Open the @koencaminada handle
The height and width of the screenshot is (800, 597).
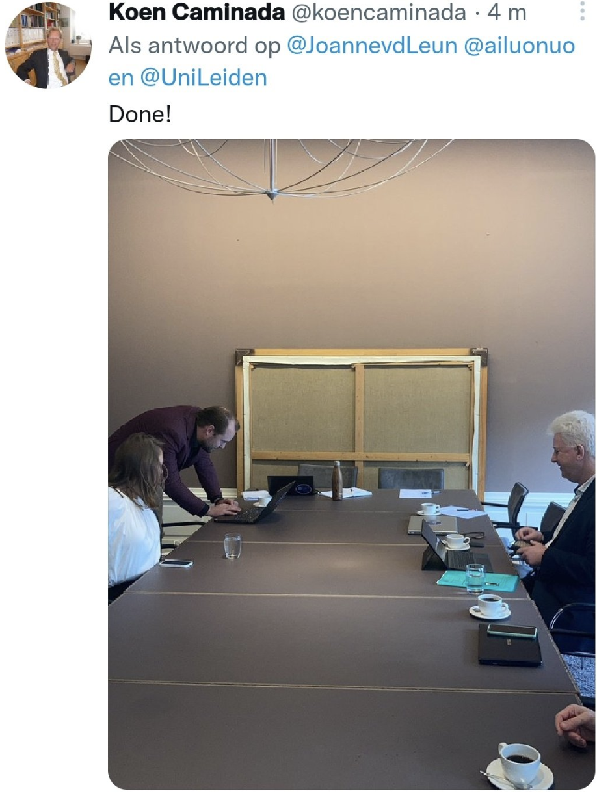378,12
